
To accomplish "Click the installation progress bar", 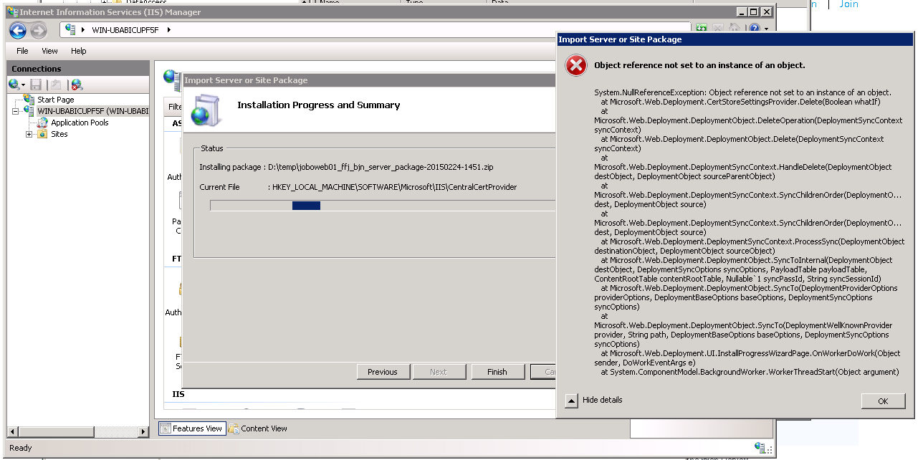I will pyautogui.click(x=306, y=205).
